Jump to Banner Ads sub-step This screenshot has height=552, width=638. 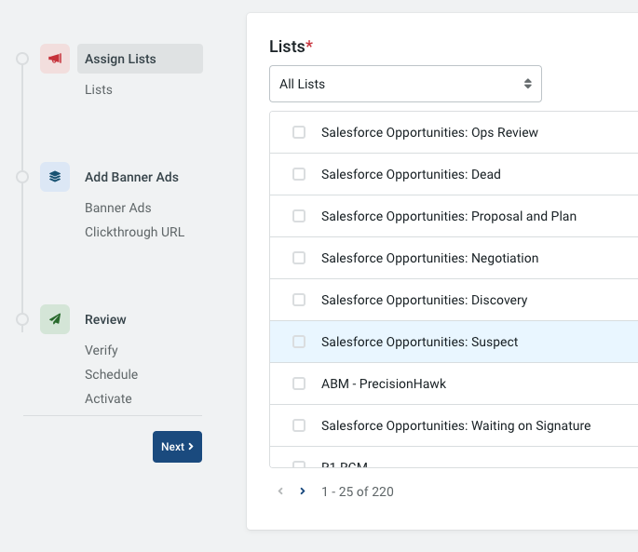tap(118, 208)
